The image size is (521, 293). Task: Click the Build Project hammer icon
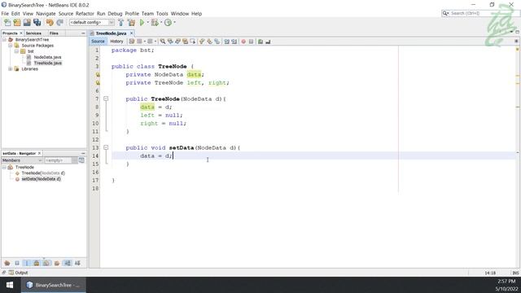(x=121, y=23)
